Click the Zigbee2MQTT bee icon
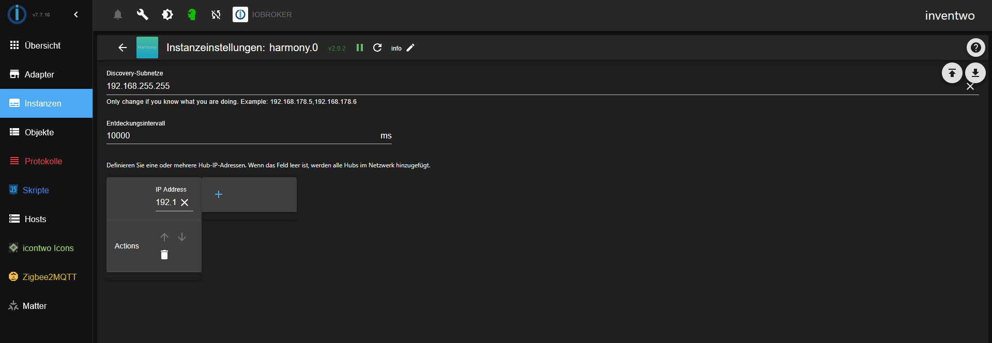 click(13, 276)
